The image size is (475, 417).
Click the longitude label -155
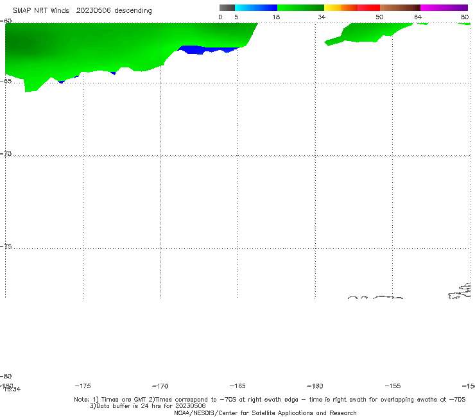[x=393, y=386]
